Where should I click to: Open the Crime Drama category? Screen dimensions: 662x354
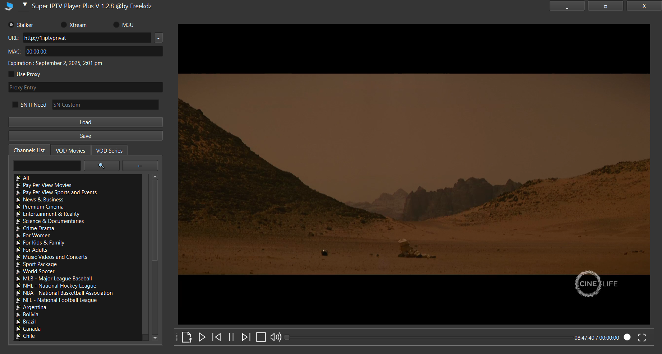[78, 228]
